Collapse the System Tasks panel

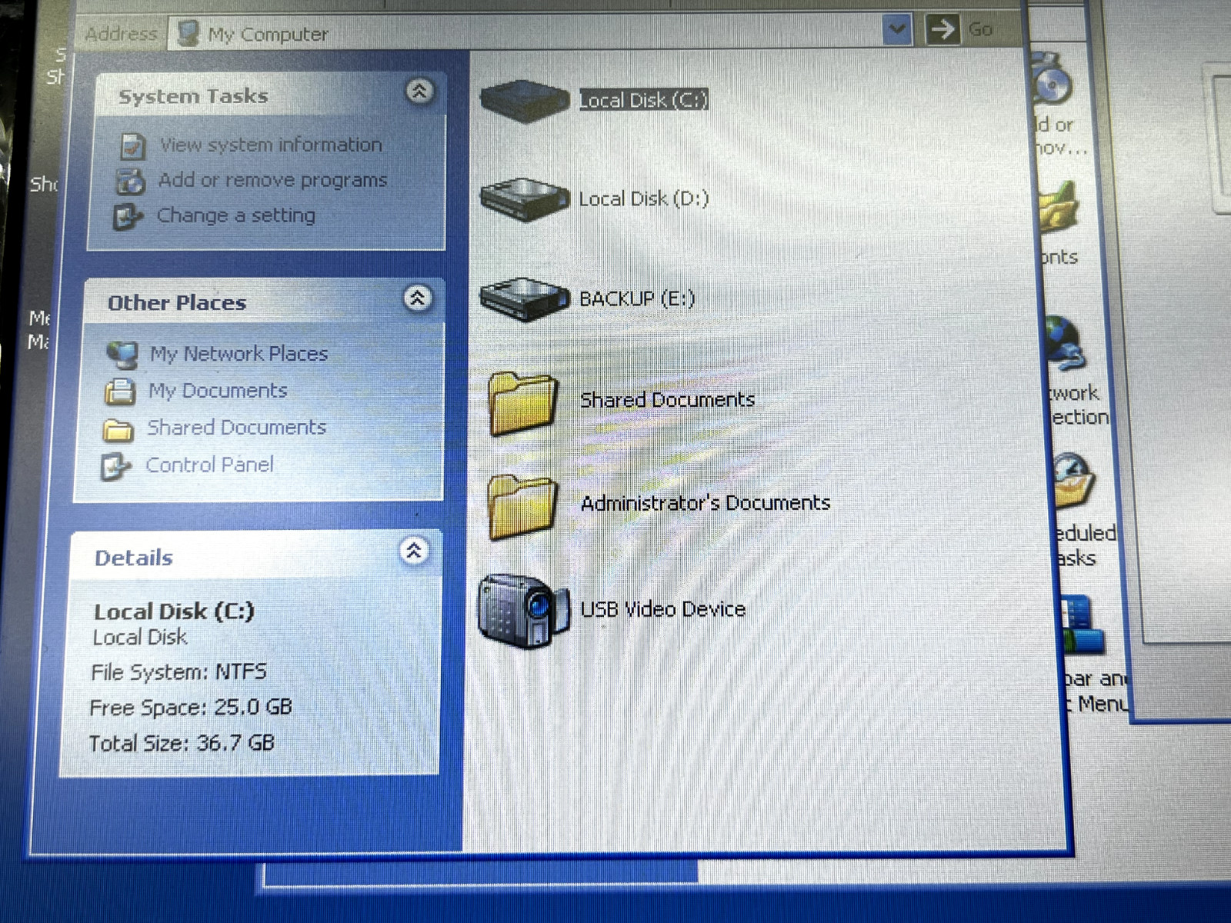(419, 92)
